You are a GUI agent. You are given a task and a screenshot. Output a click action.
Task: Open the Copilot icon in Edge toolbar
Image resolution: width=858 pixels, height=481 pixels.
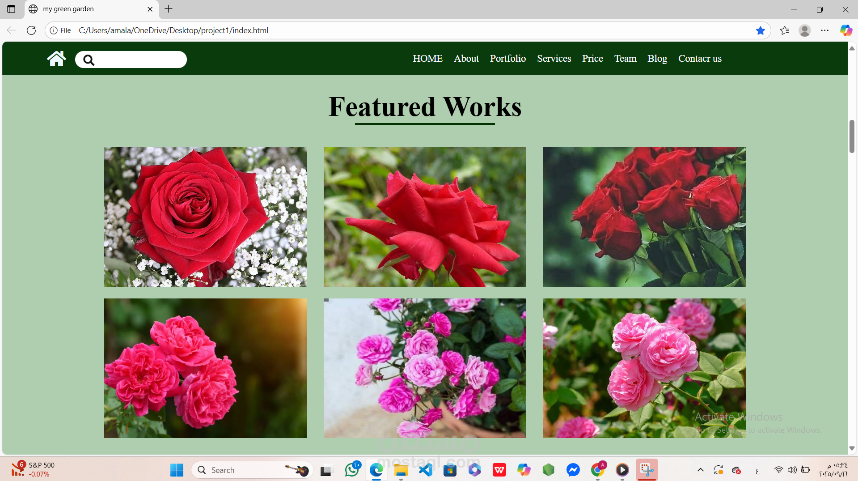pyautogui.click(x=845, y=30)
